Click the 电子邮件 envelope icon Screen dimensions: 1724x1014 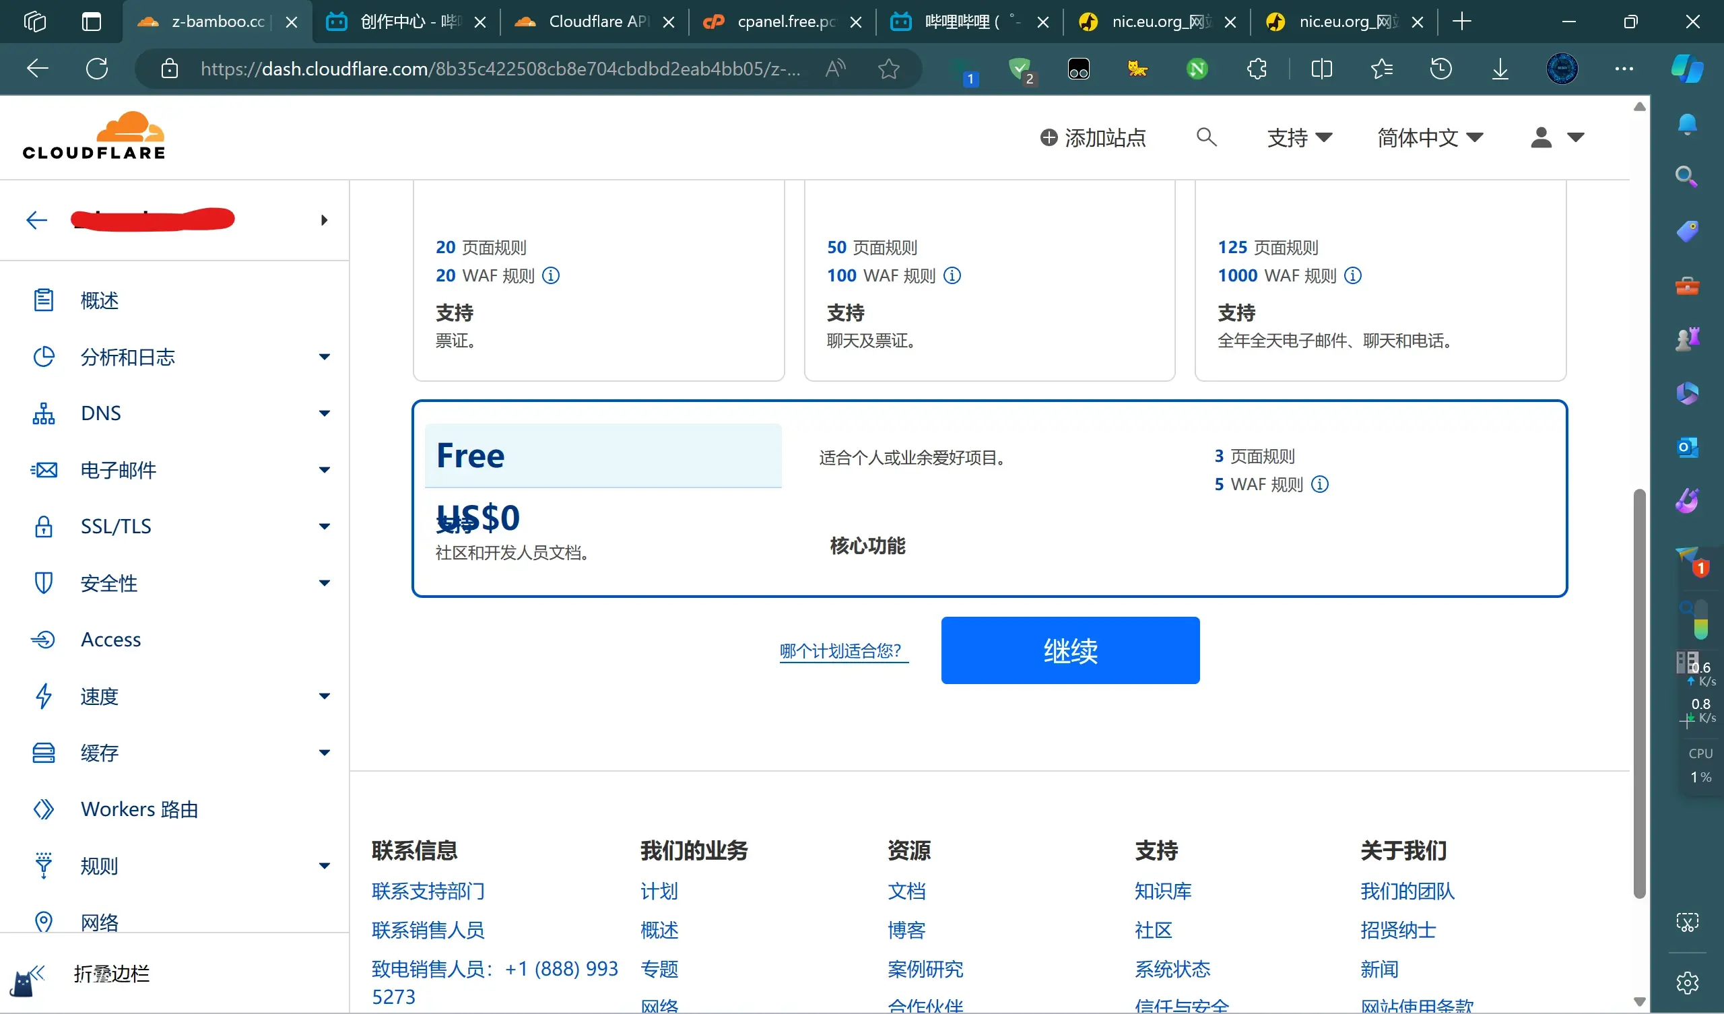tap(44, 470)
